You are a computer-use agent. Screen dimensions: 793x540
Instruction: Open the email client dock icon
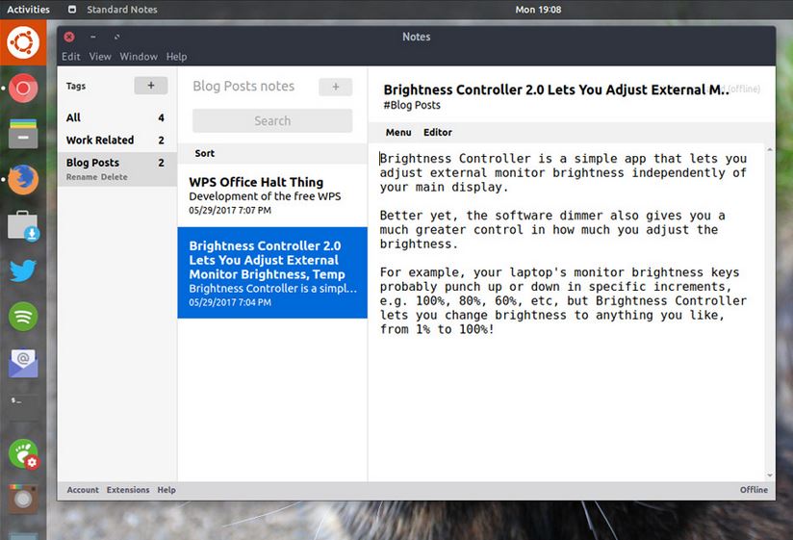23,362
